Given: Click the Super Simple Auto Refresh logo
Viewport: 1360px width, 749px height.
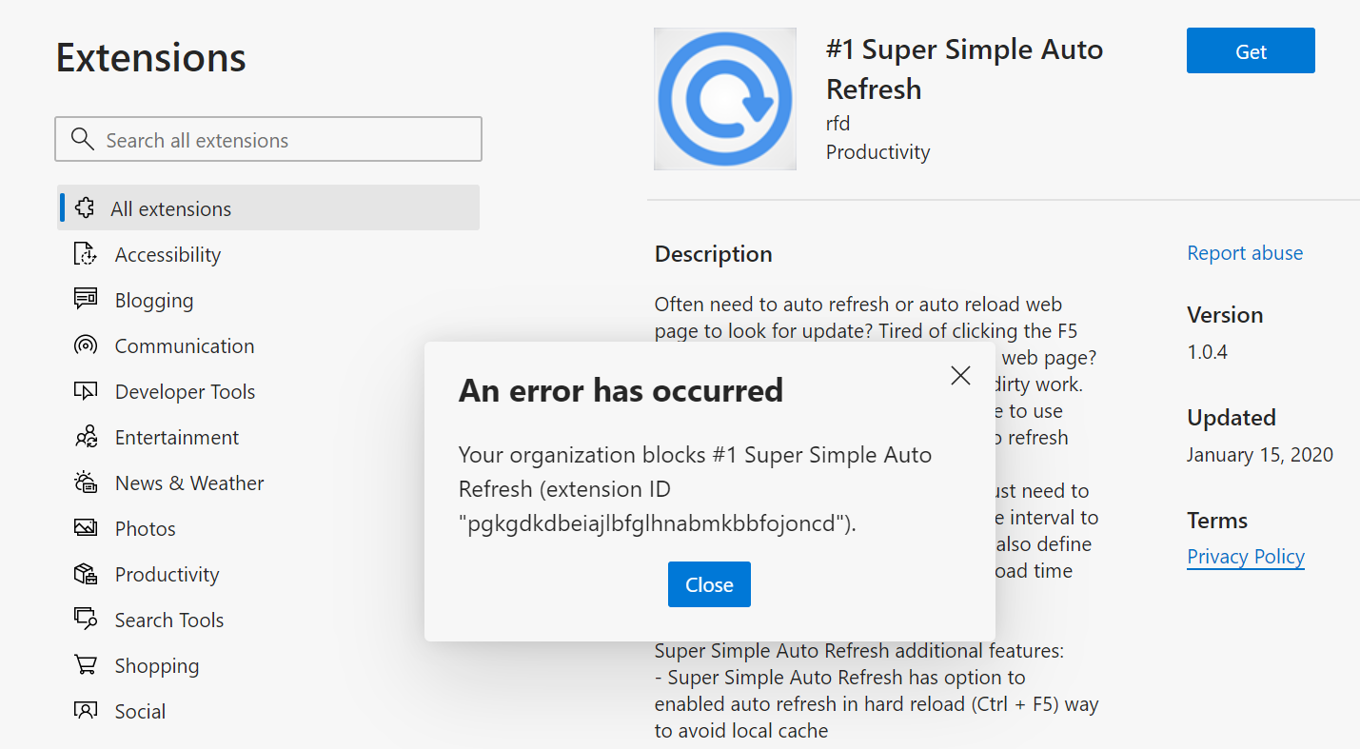Looking at the screenshot, I should pos(725,99).
